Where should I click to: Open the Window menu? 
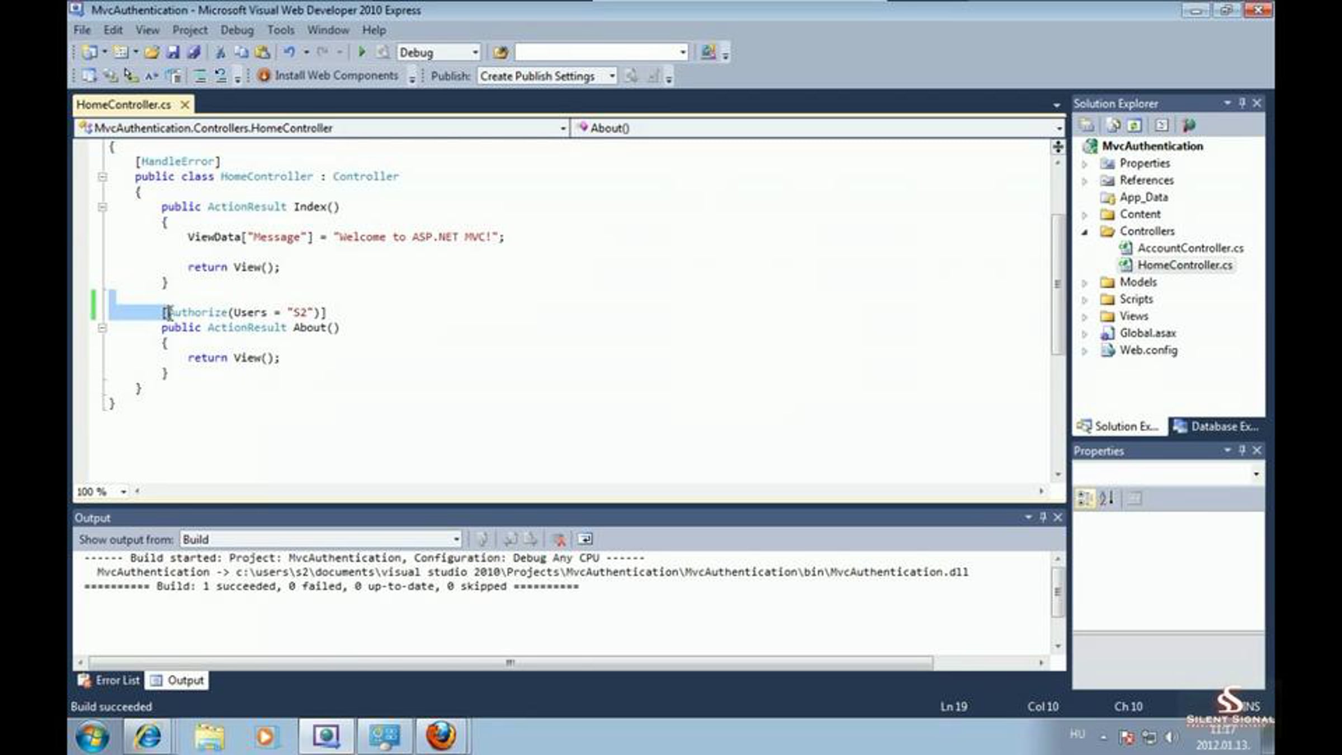(x=328, y=30)
